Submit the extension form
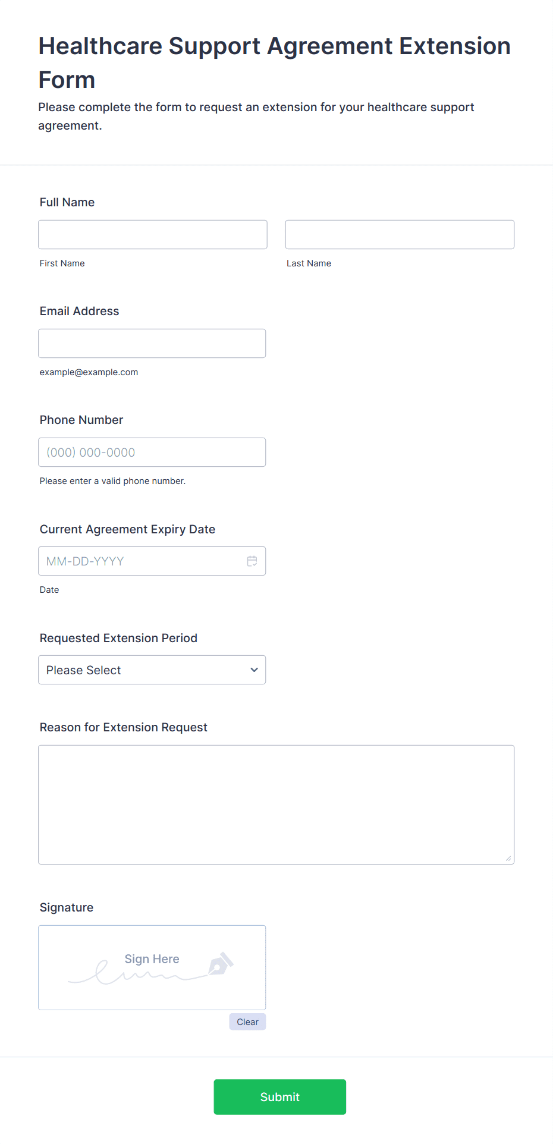Image resolution: width=553 pixels, height=1144 pixels. (x=280, y=1097)
